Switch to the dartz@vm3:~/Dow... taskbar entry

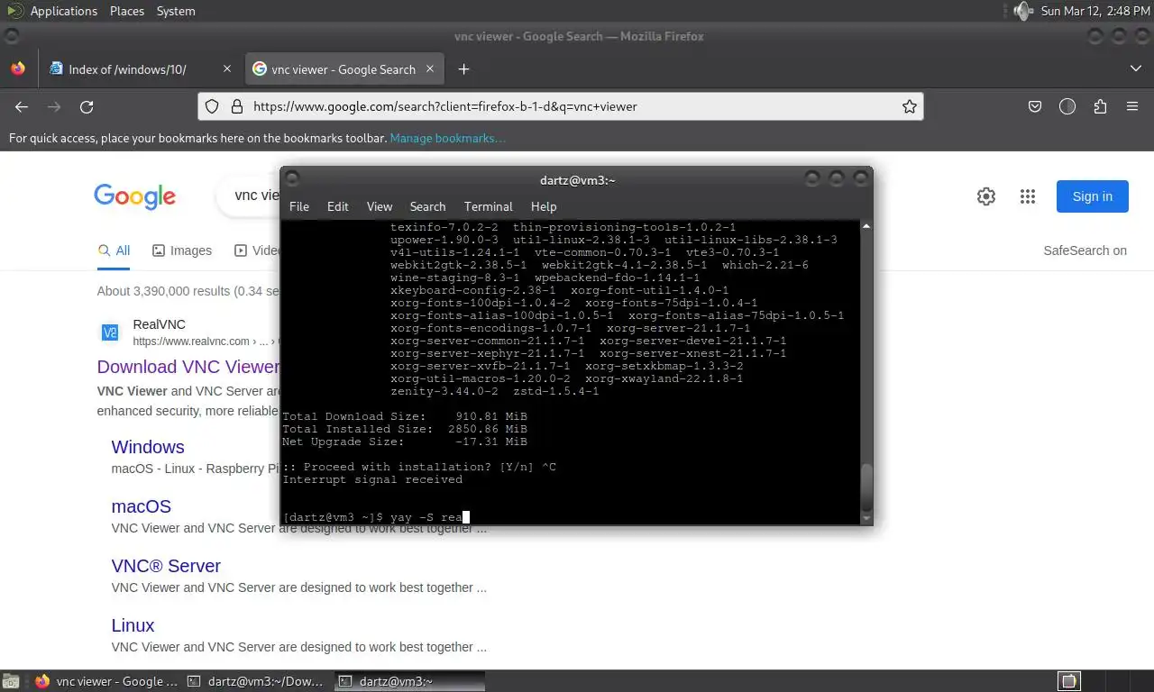tap(257, 681)
